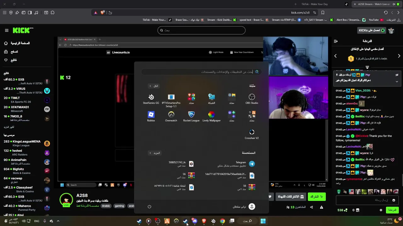Click the Kick search box بحث
The image size is (403, 226).
tap(201, 30)
